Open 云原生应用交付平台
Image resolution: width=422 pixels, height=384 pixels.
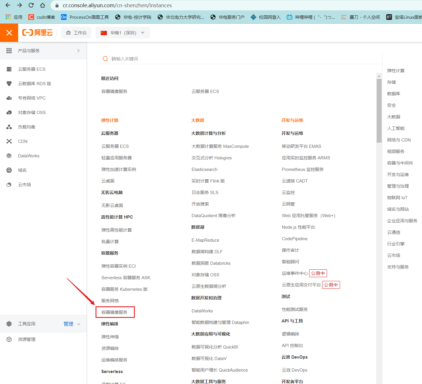[301, 285]
